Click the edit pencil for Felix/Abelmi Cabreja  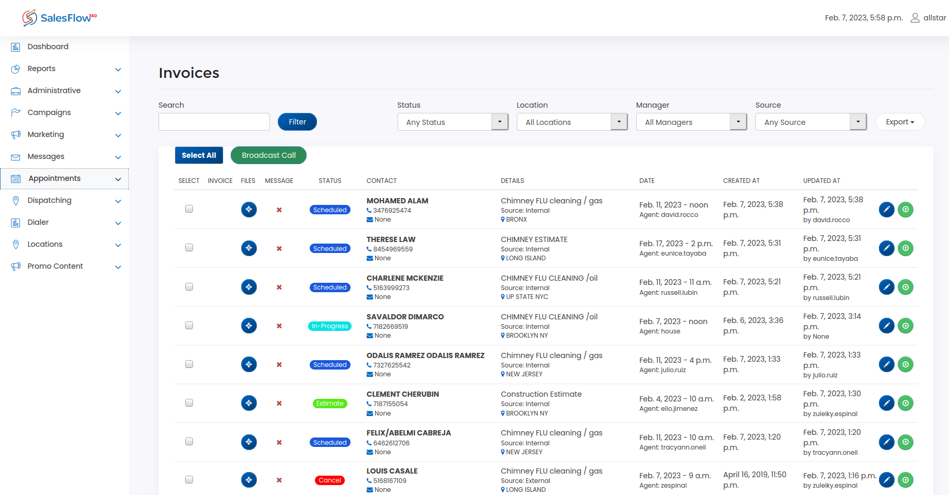pos(886,442)
